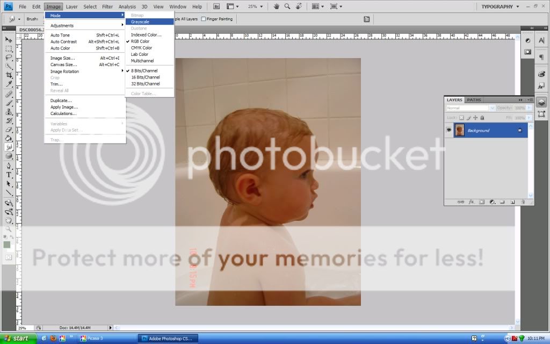Select the Paint Bucket tool
Screen dimensions: 550x344
coord(9,138)
